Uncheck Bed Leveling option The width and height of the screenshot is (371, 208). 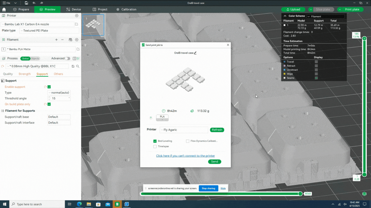tap(155, 141)
